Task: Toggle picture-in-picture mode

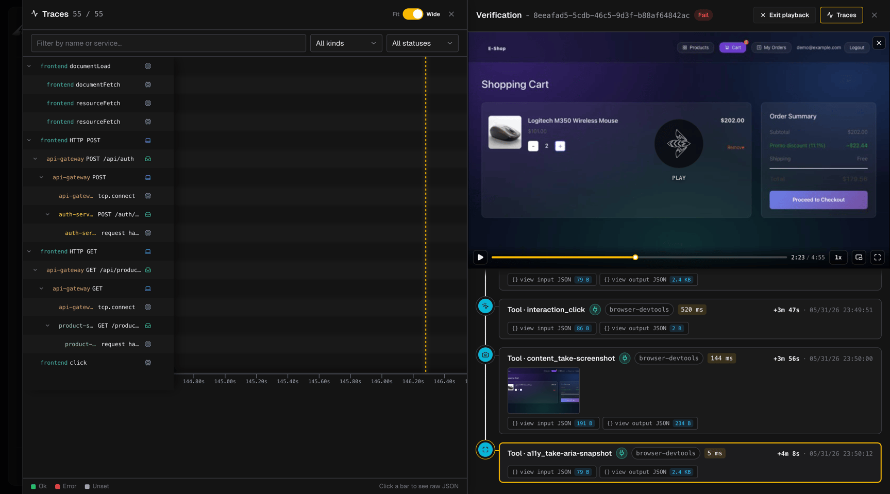Action: point(859,257)
